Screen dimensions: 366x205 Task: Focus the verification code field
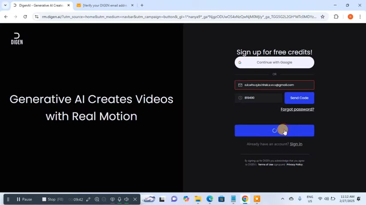[258, 98]
